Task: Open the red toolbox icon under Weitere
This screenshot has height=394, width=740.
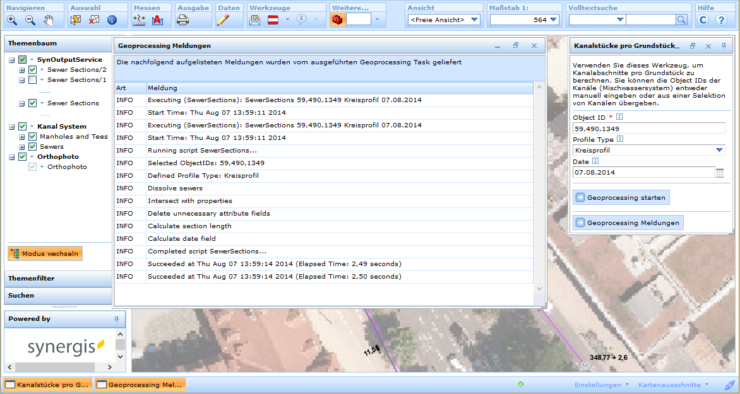Action: click(x=337, y=20)
